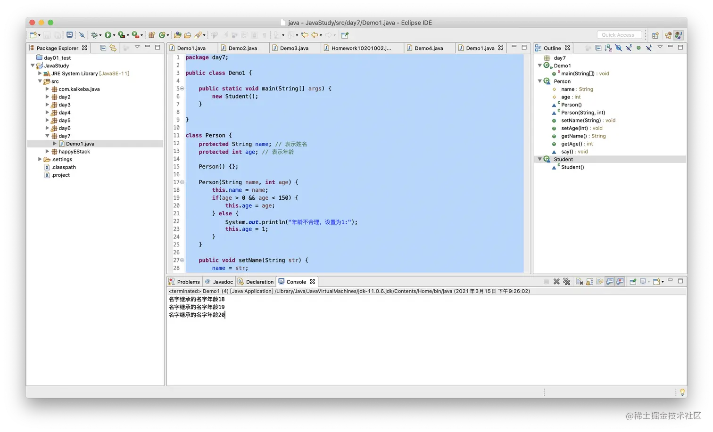
Task: Expand the day5 package
Action: [47, 120]
